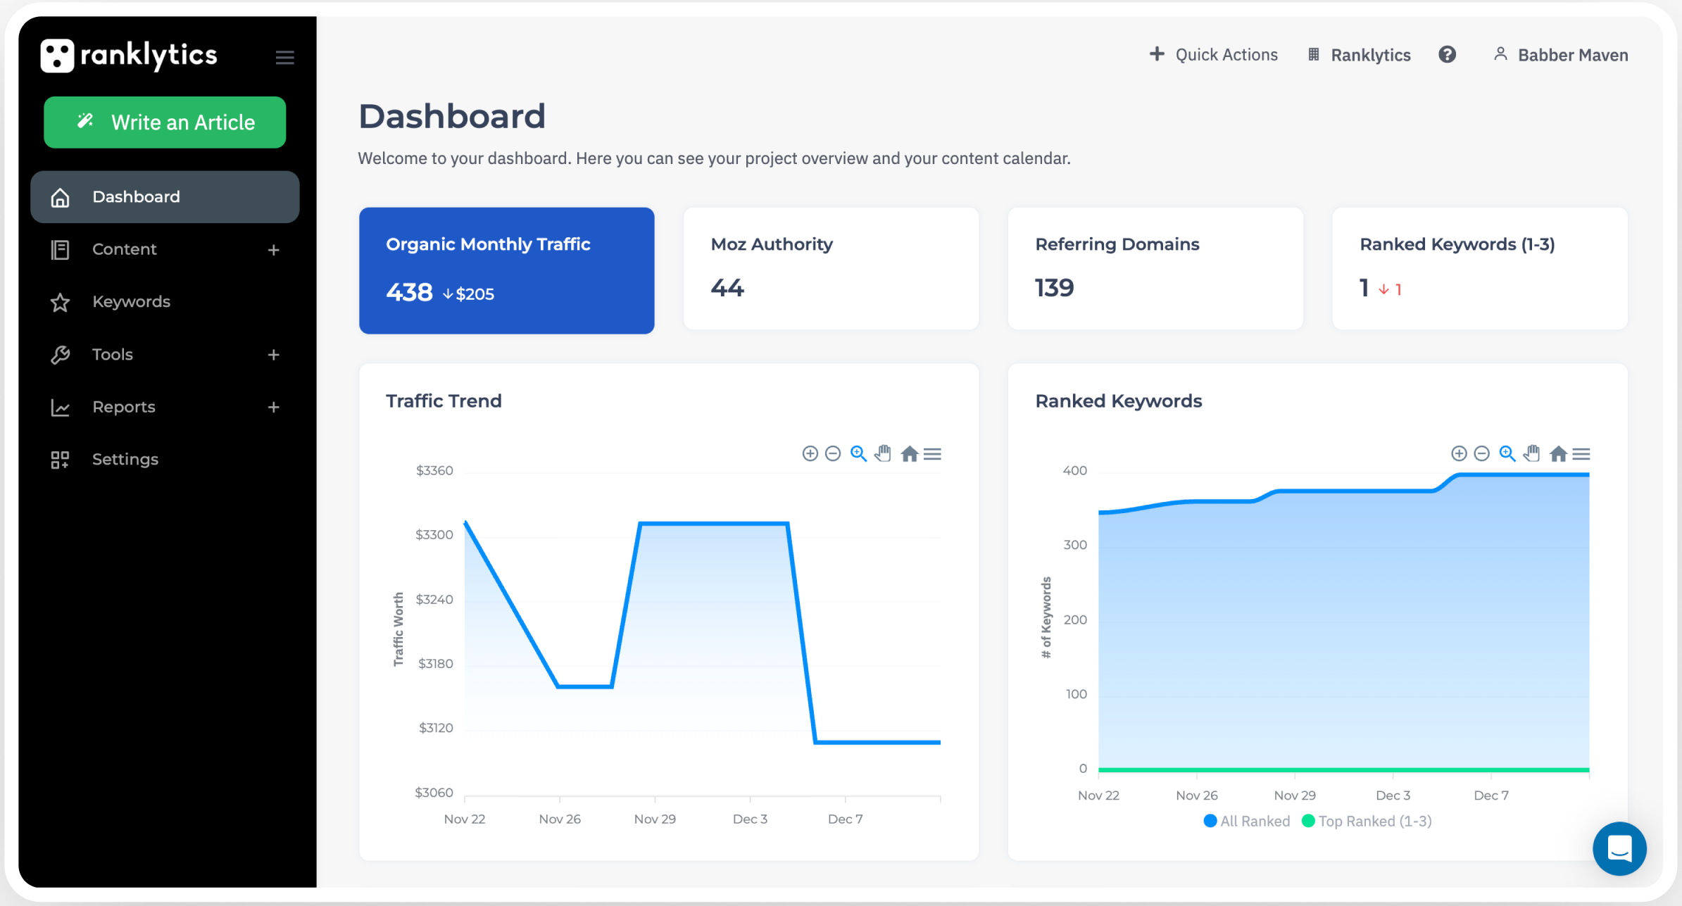Viewport: 1682px width, 906px height.
Task: Select magnifier selection zoom on Ranked Keywords chart
Action: [1507, 453]
